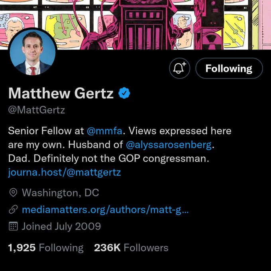This screenshot has height=271, width=271.
Task: Click the Washington, DC location text
Action: [60, 193]
